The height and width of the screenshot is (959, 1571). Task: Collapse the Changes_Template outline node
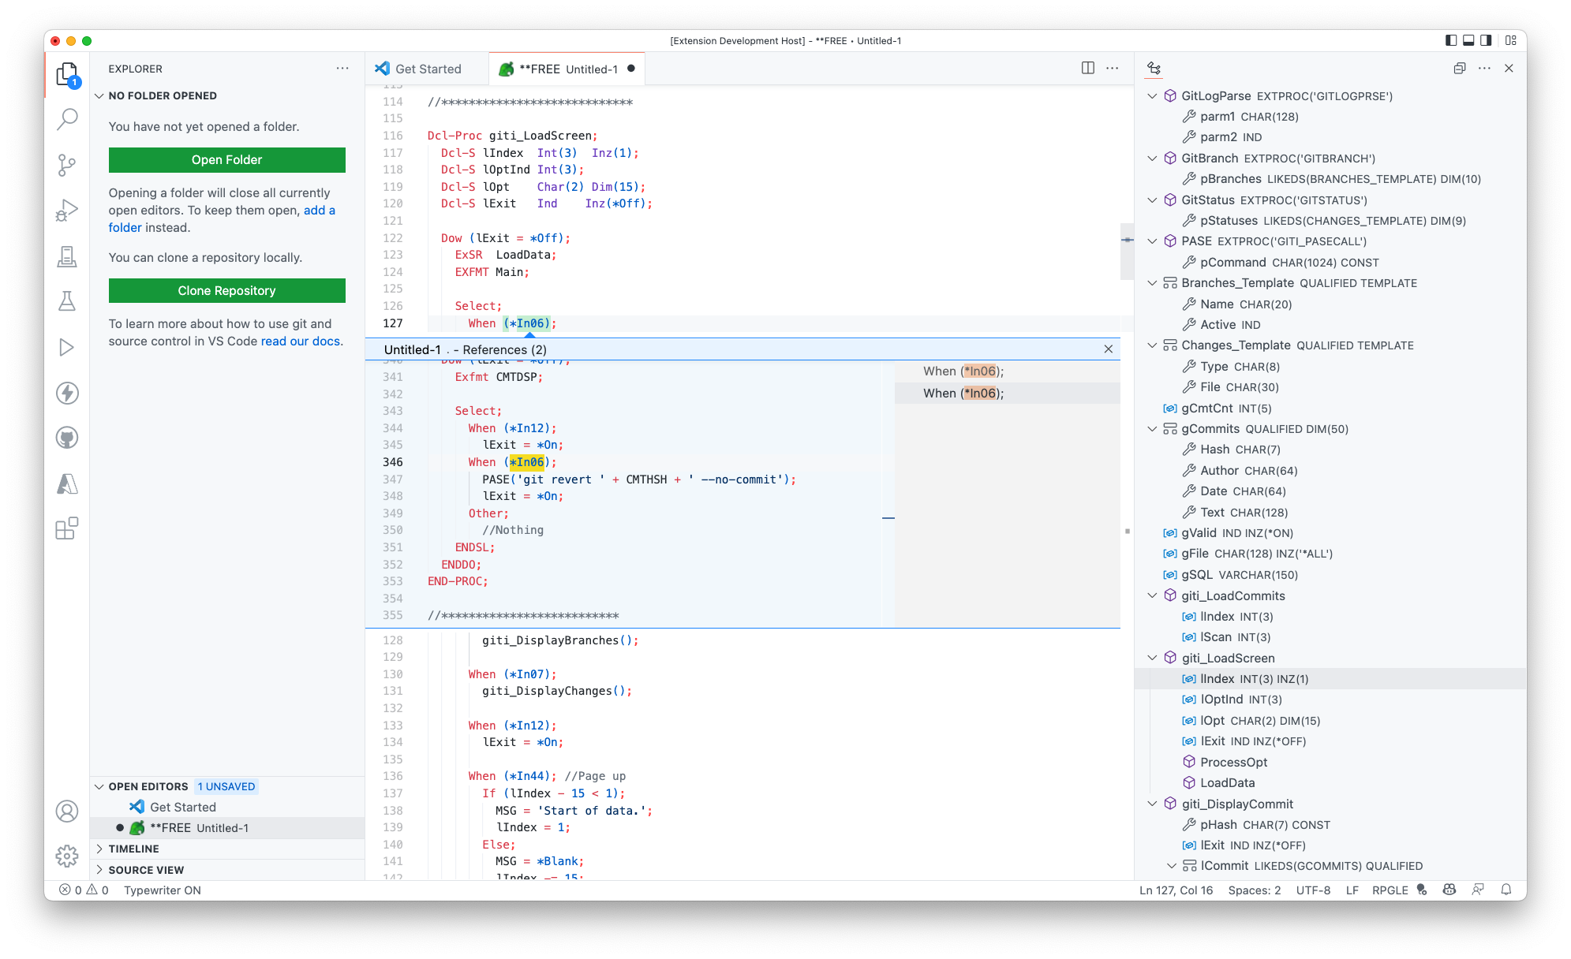point(1152,345)
